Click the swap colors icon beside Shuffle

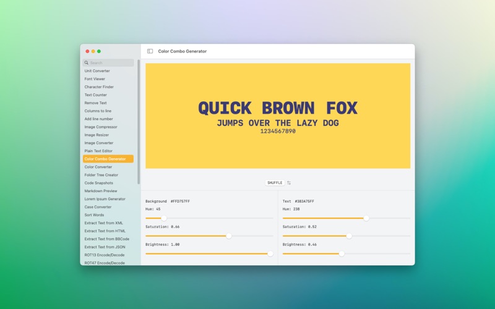(x=289, y=183)
